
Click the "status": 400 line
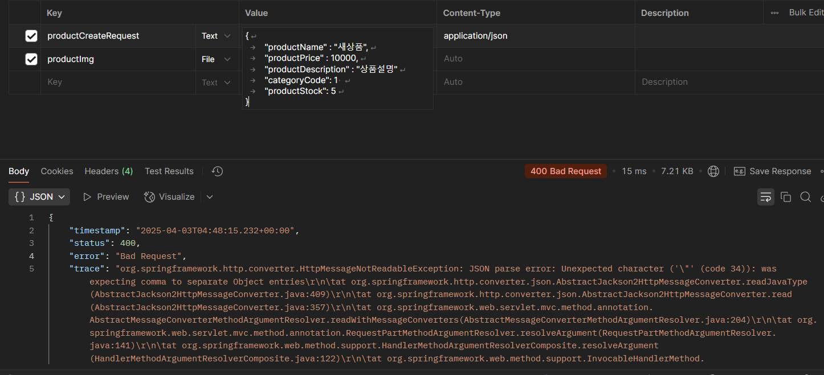[105, 243]
